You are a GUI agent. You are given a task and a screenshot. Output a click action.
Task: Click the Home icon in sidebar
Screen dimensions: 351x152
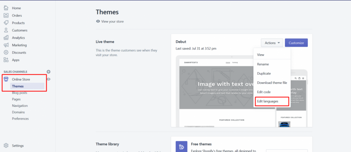(6, 8)
